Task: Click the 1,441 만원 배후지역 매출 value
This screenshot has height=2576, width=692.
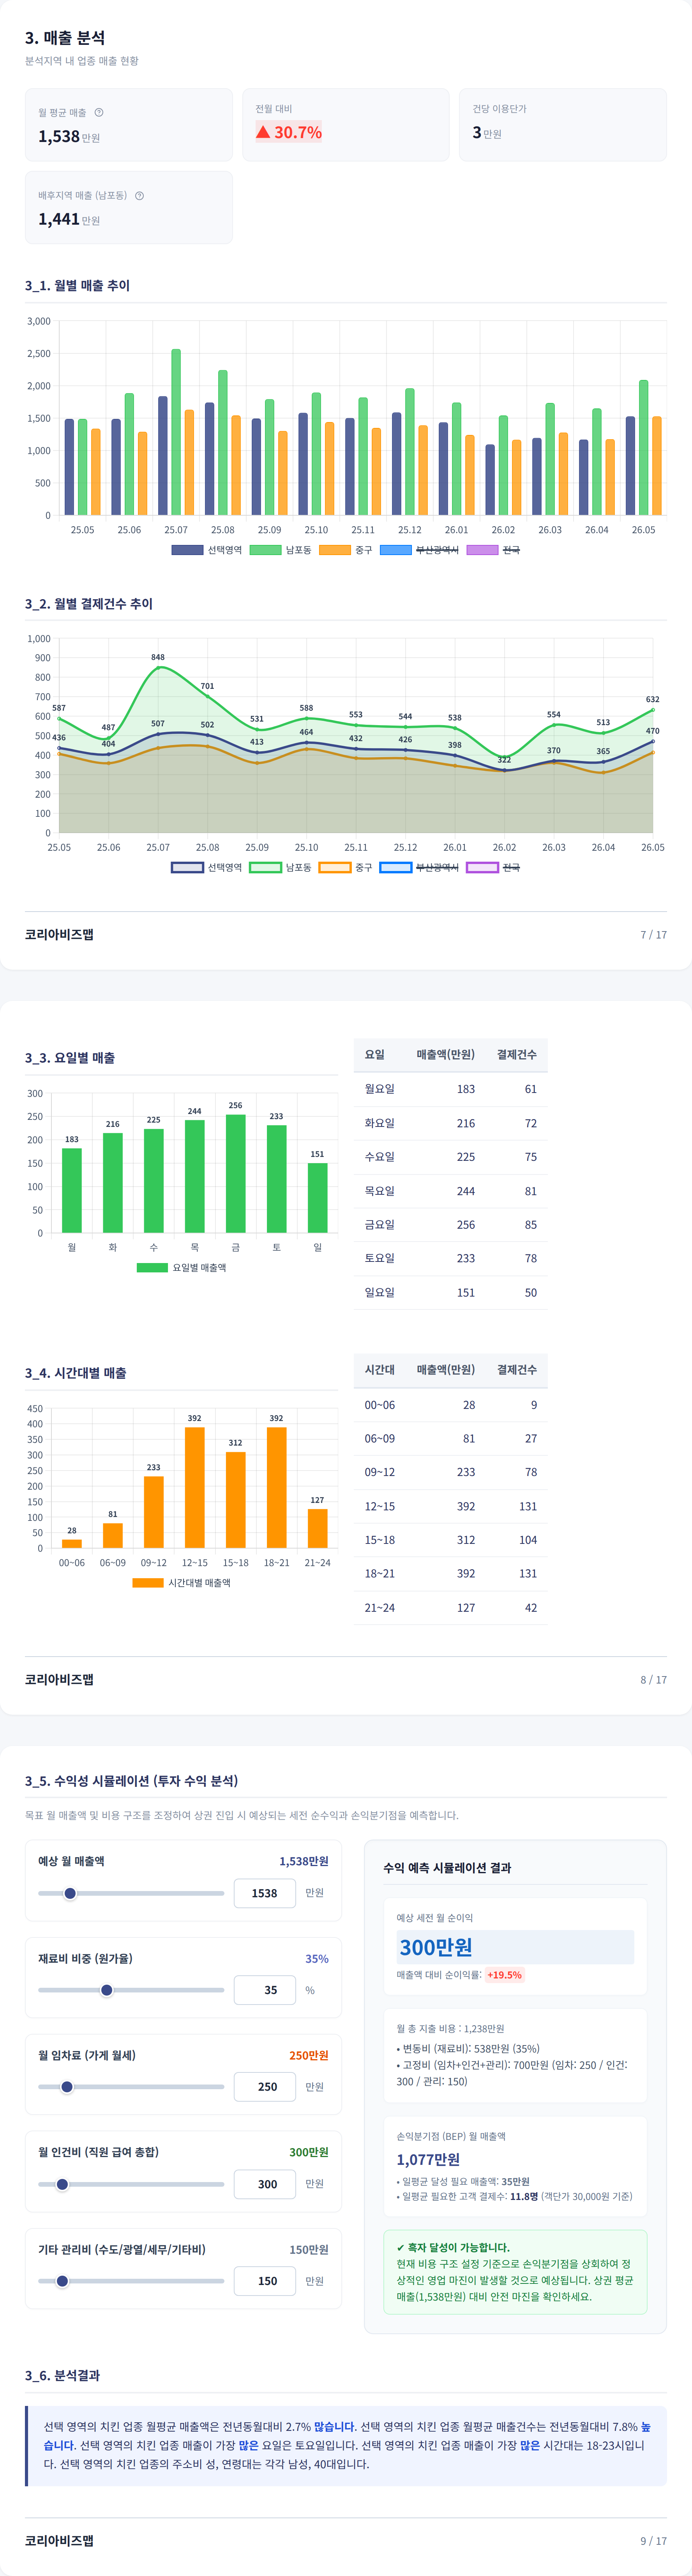Action: coord(69,219)
